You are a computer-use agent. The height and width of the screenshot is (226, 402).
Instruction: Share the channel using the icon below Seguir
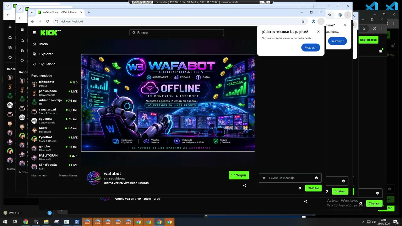244,186
